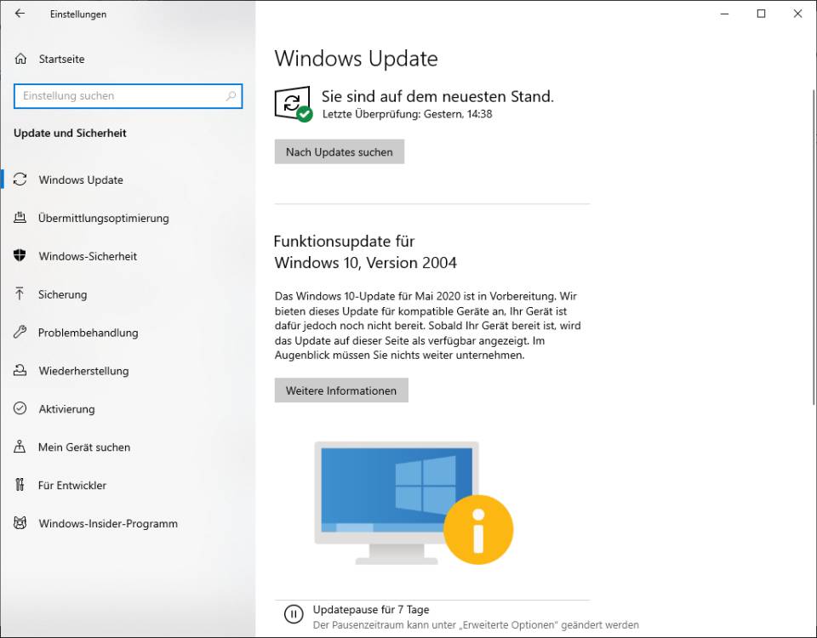Click the pause icon next to Updatepause
Image resolution: width=817 pixels, height=638 pixels.
294,614
